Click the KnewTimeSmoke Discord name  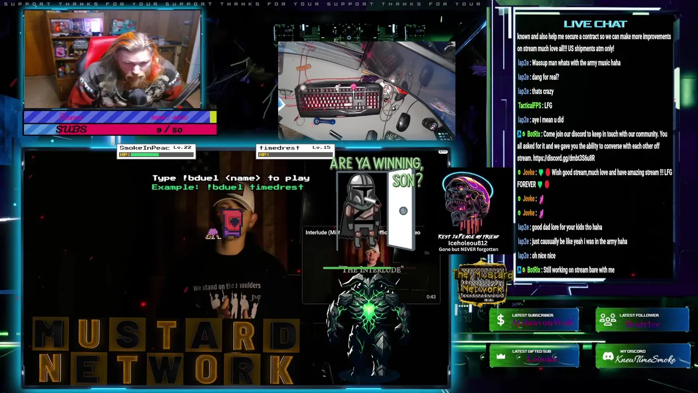pyautogui.click(x=646, y=359)
